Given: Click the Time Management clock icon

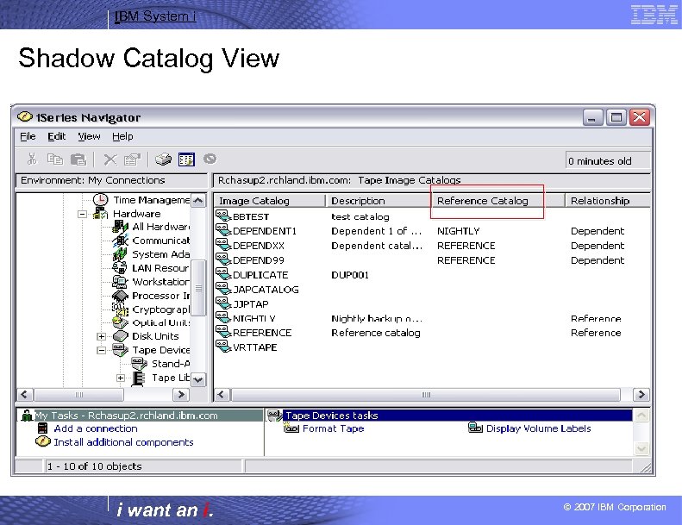Looking at the screenshot, I should (101, 200).
